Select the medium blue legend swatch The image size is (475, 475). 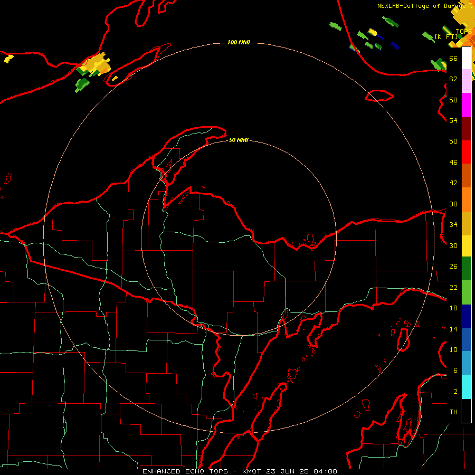(466, 339)
